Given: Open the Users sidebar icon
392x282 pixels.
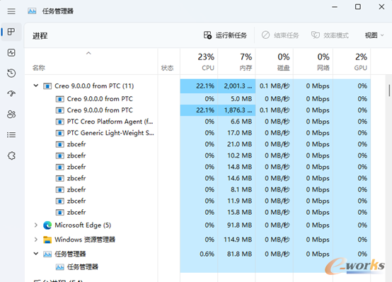Looking at the screenshot, I should pyautogui.click(x=11, y=114).
